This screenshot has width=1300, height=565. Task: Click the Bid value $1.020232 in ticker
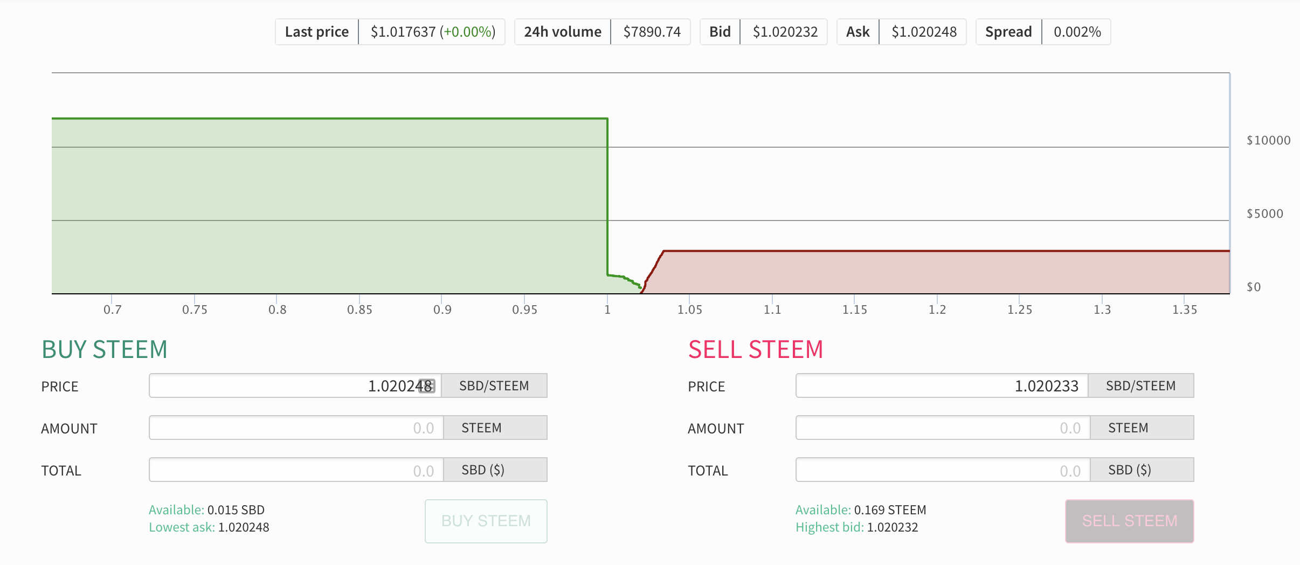coord(785,32)
